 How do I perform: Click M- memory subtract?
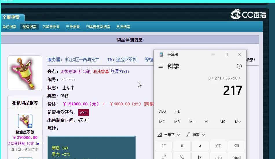(207, 122)
